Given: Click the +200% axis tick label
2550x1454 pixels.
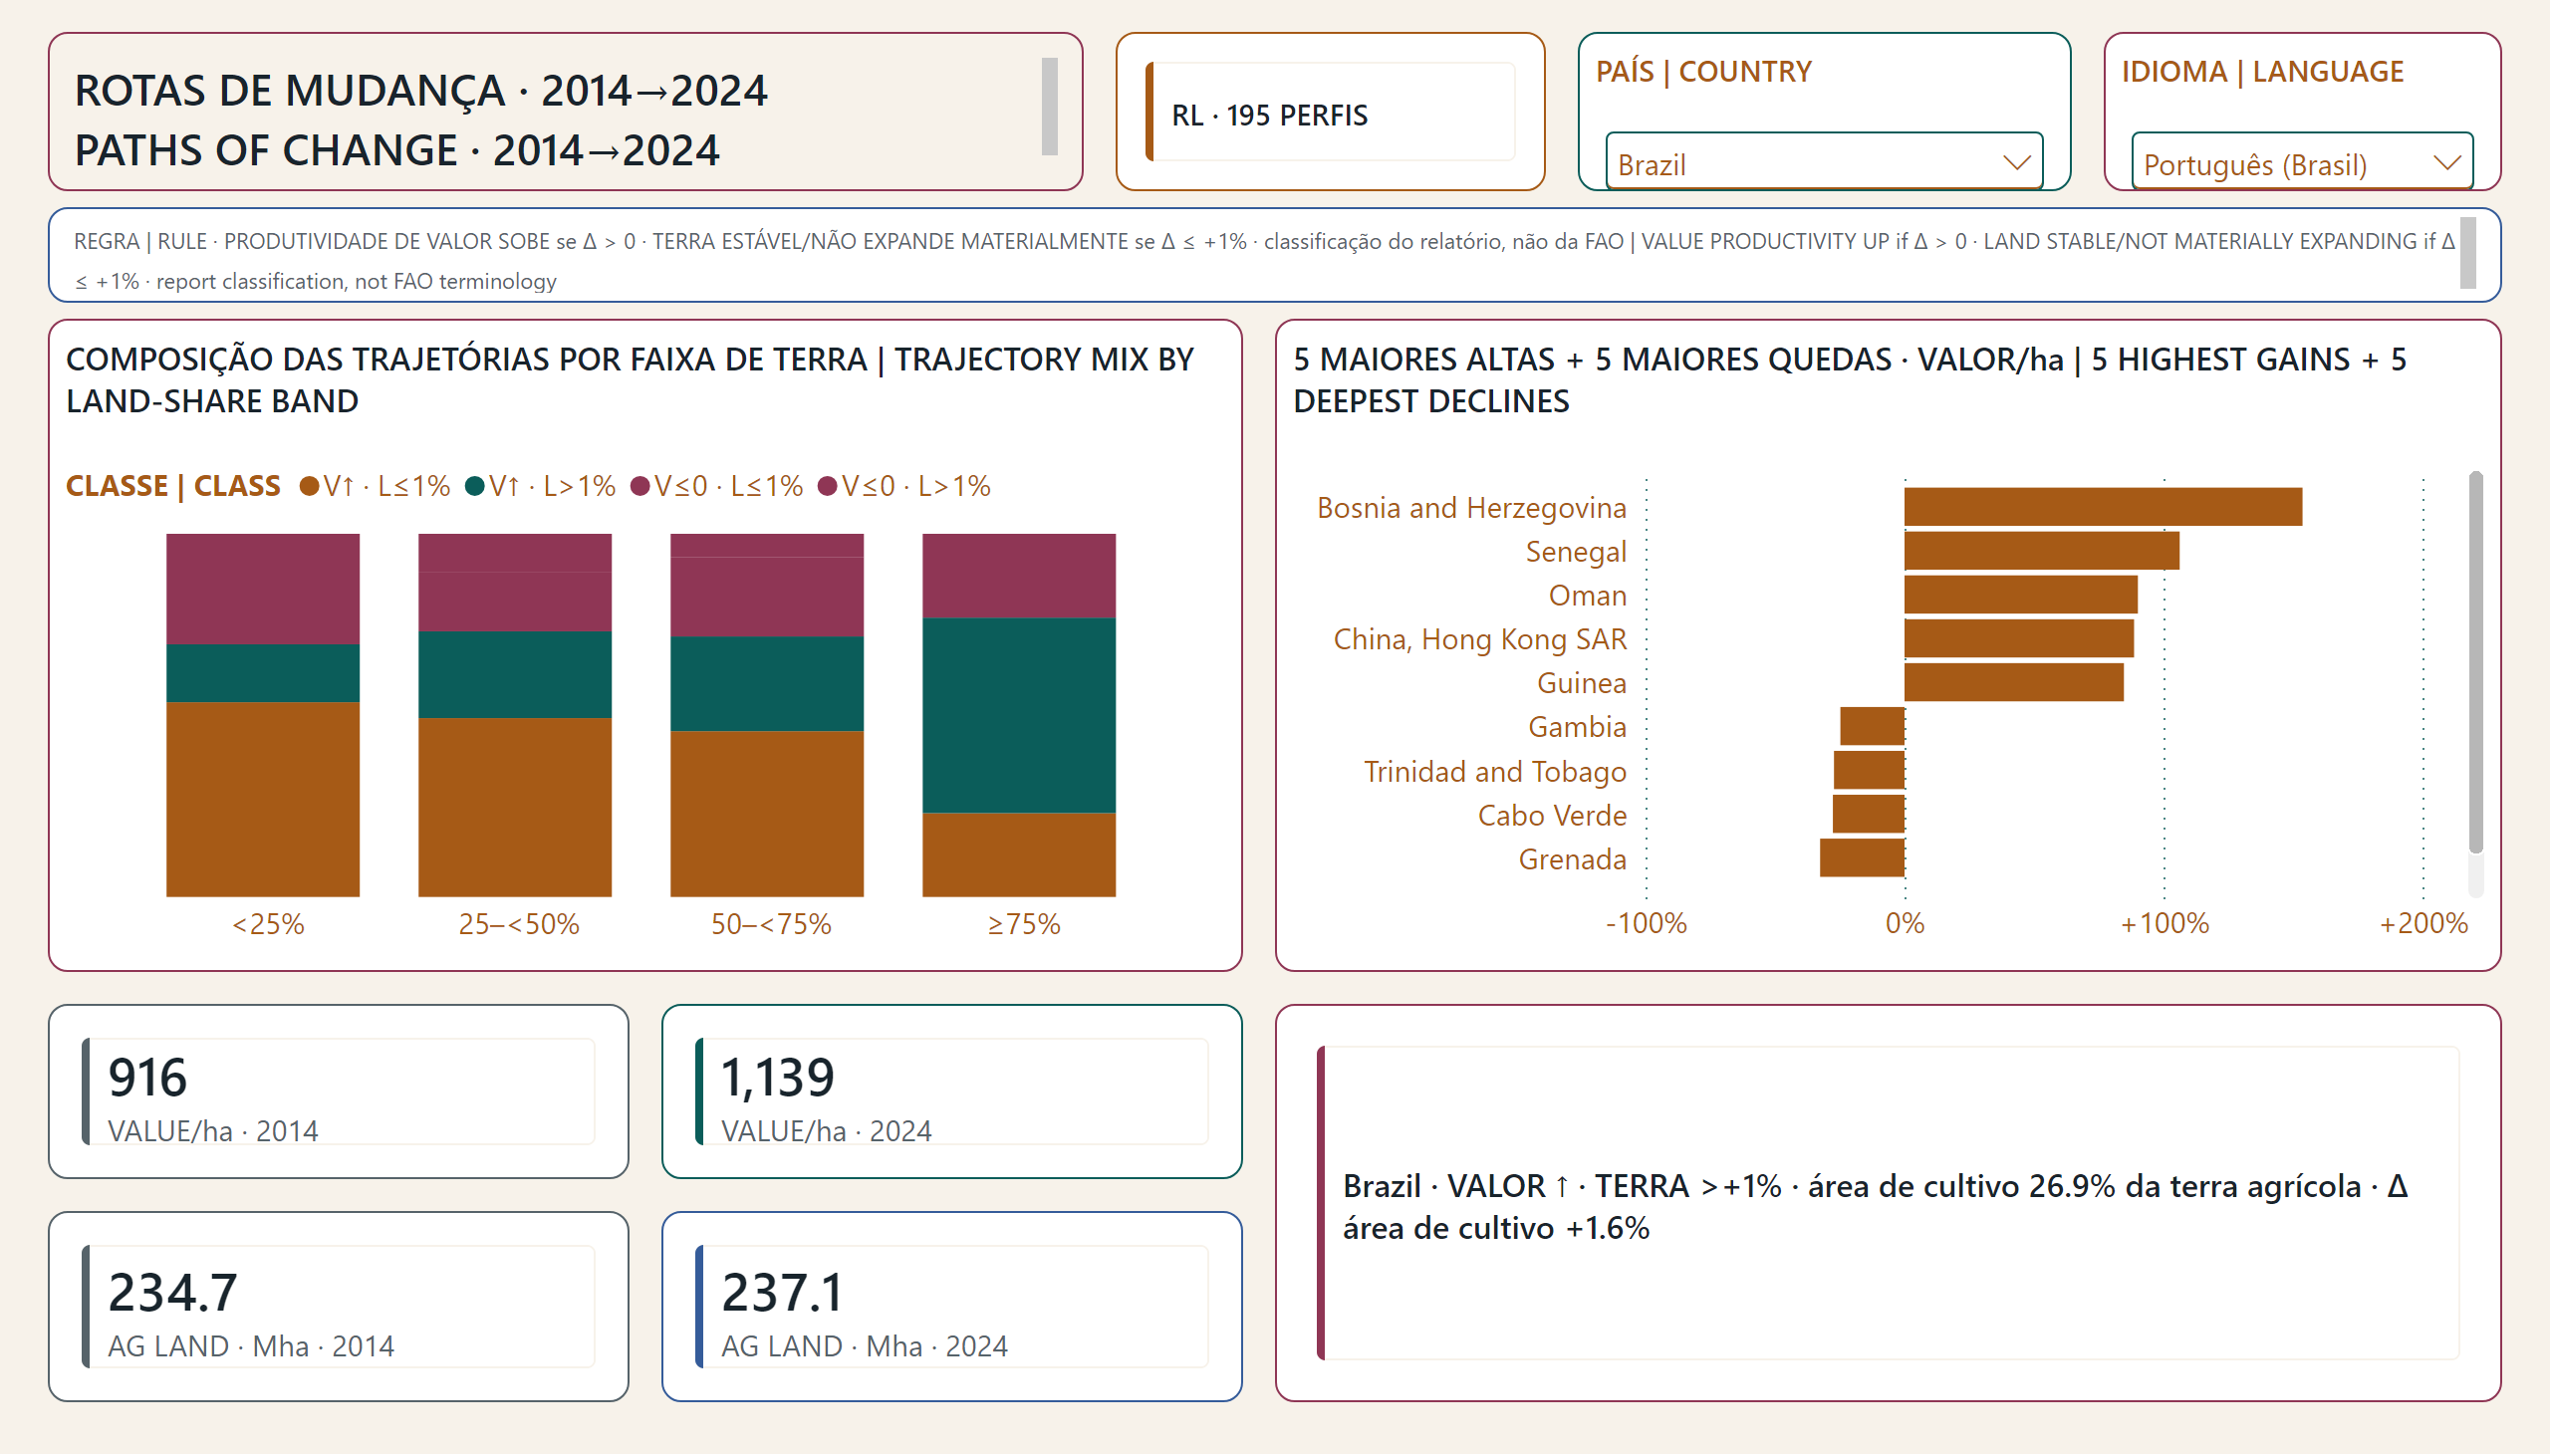Looking at the screenshot, I should click(2423, 923).
